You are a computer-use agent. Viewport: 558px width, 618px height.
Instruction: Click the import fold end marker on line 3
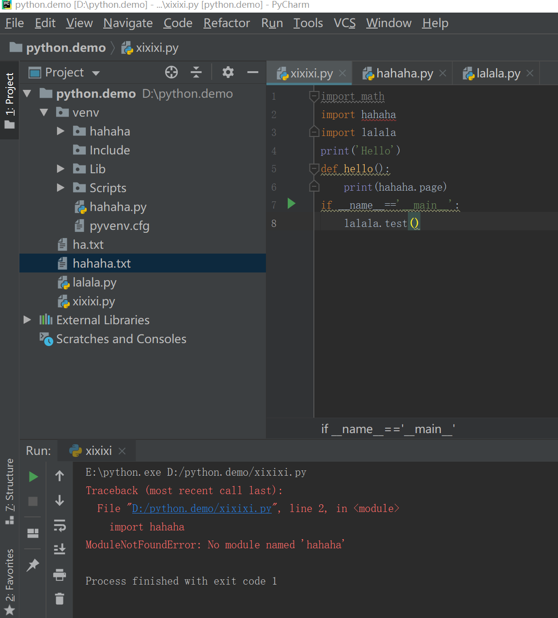click(x=314, y=132)
